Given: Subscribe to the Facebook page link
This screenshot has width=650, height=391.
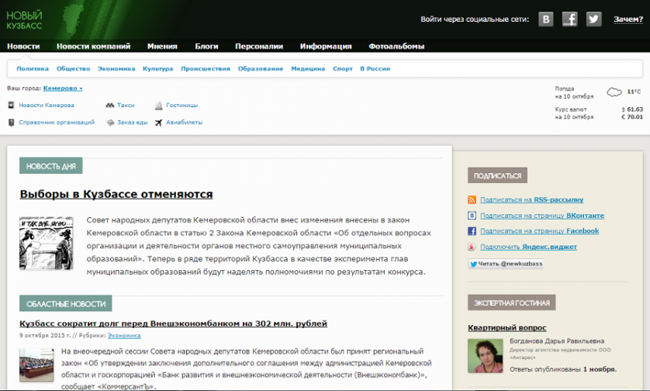Looking at the screenshot, I should (x=539, y=231).
